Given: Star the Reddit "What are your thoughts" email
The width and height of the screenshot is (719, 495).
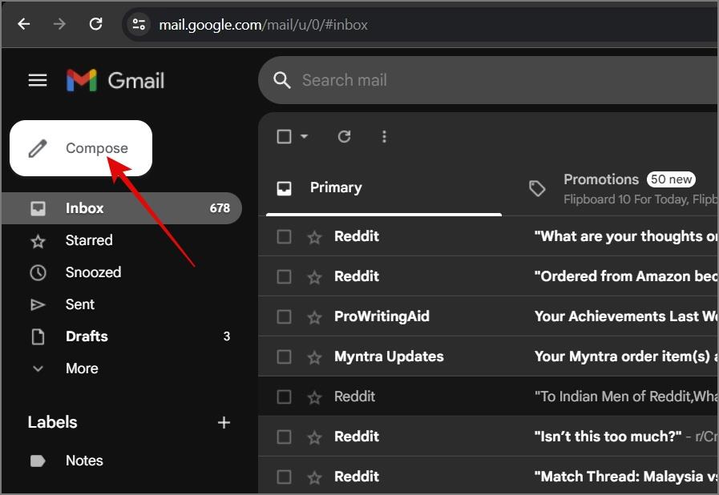Looking at the screenshot, I should 314,237.
